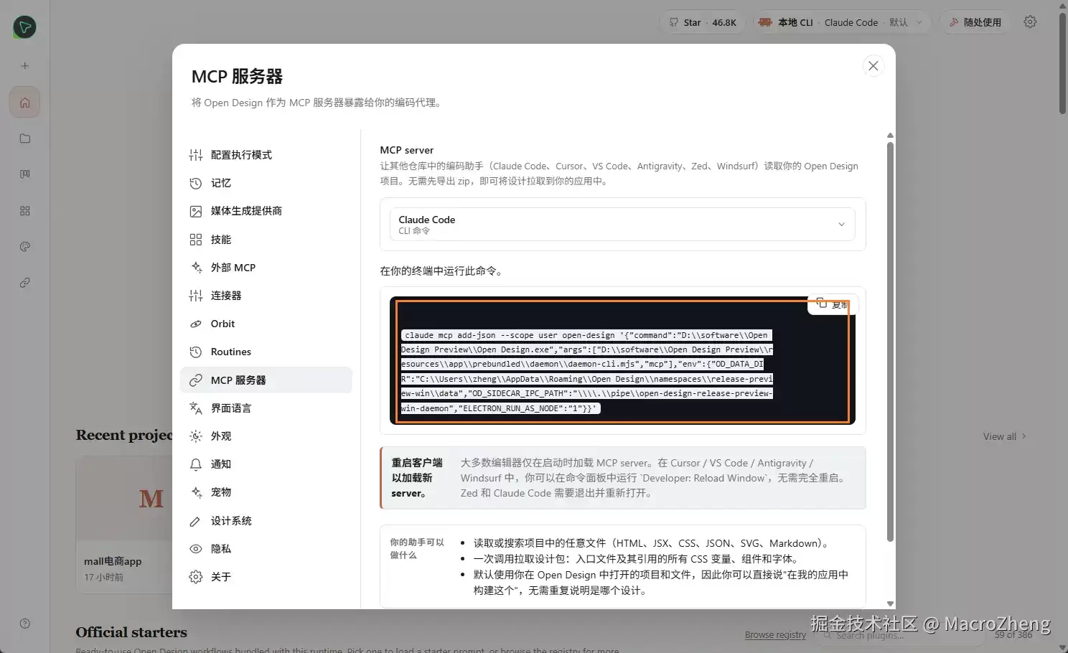Screen dimensions: 1068x653
Task: Open 关于 settings section
Action: 266,577
